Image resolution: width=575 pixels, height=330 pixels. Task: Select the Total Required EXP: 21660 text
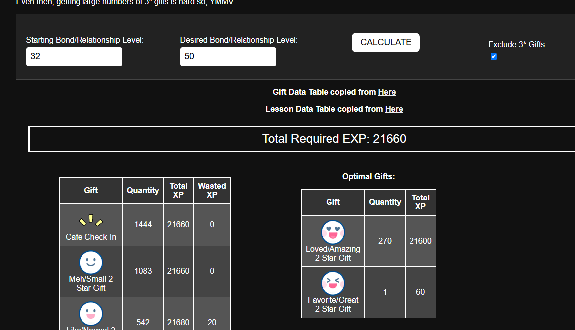point(334,139)
